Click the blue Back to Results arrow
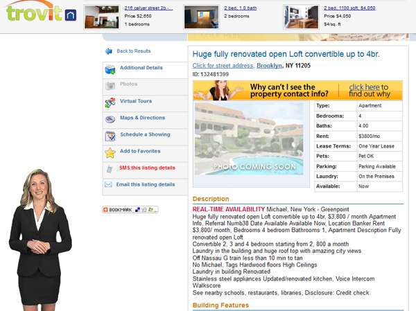This screenshot has height=311, width=416. (x=109, y=51)
